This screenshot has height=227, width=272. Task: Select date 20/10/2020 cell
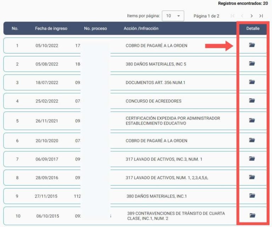[47, 141]
